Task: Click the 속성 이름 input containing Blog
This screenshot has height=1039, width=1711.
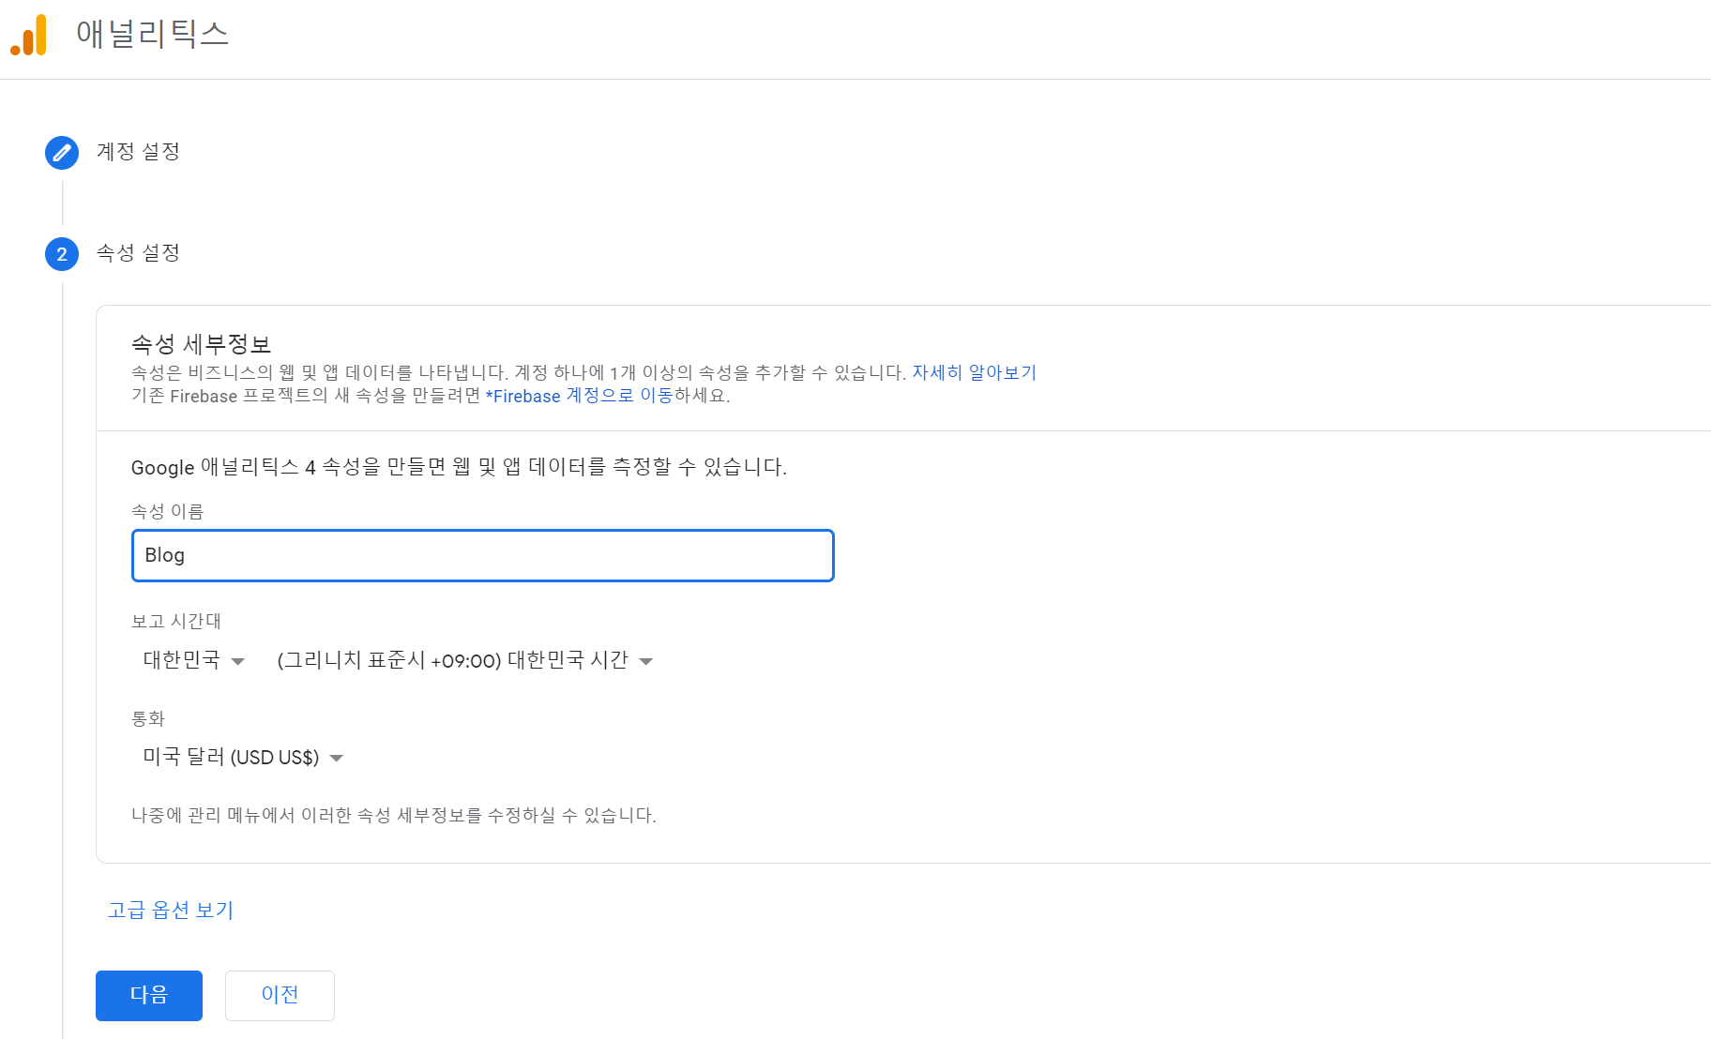Action: [x=483, y=555]
